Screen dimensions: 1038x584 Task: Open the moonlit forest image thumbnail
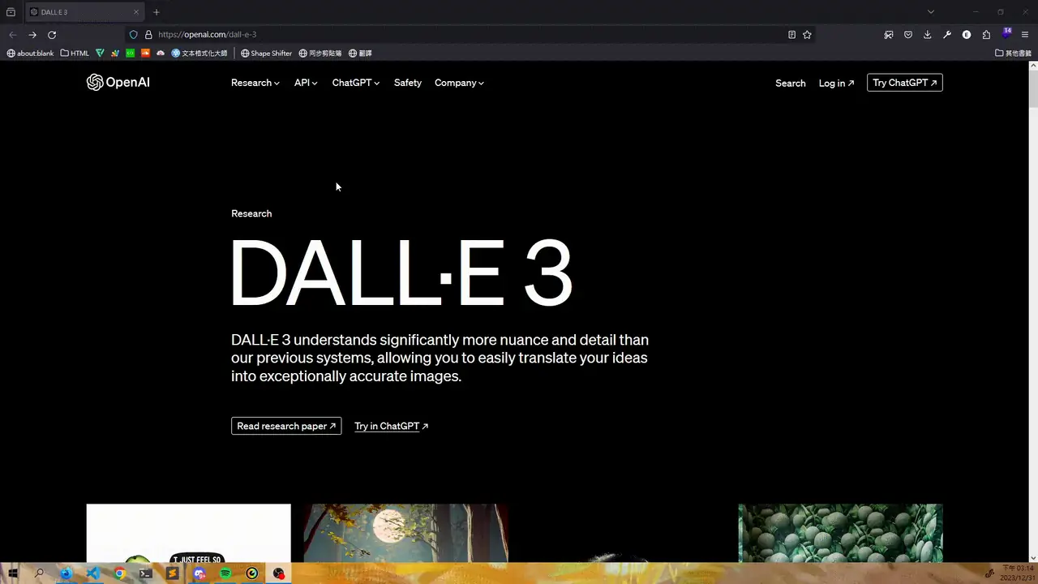pyautogui.click(x=405, y=533)
